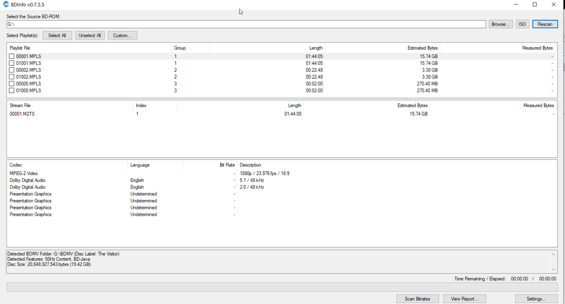The image size is (565, 304).
Task: Sort playlists by Playlist File column
Action: tap(90, 48)
